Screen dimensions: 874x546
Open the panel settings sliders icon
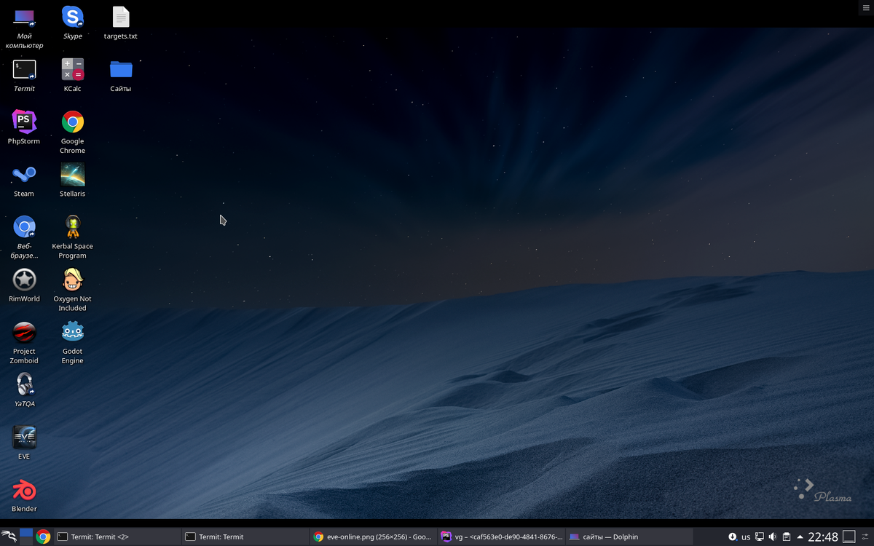(866, 537)
